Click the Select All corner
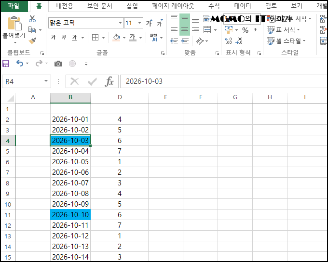328x262 pixels. click(9, 98)
